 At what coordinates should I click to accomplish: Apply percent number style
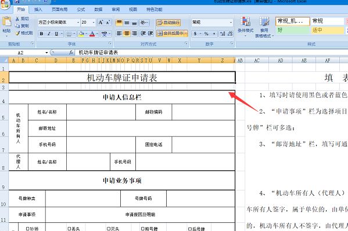click(x=206, y=34)
